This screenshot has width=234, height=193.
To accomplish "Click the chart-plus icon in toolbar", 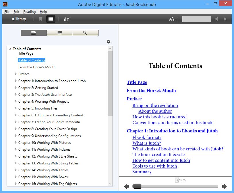I will click(67, 19).
